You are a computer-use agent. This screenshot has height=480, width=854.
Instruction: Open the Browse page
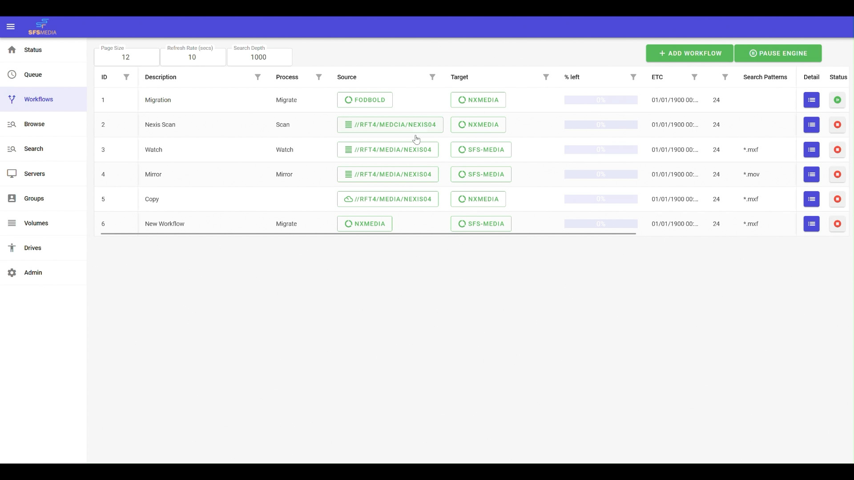[43, 124]
